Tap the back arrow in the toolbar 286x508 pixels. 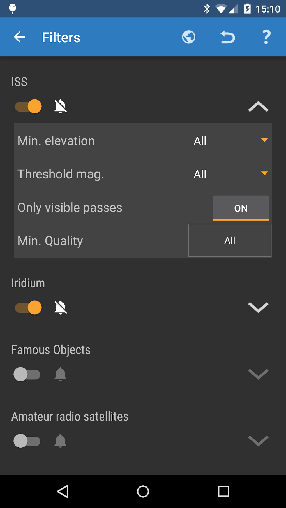tap(19, 37)
